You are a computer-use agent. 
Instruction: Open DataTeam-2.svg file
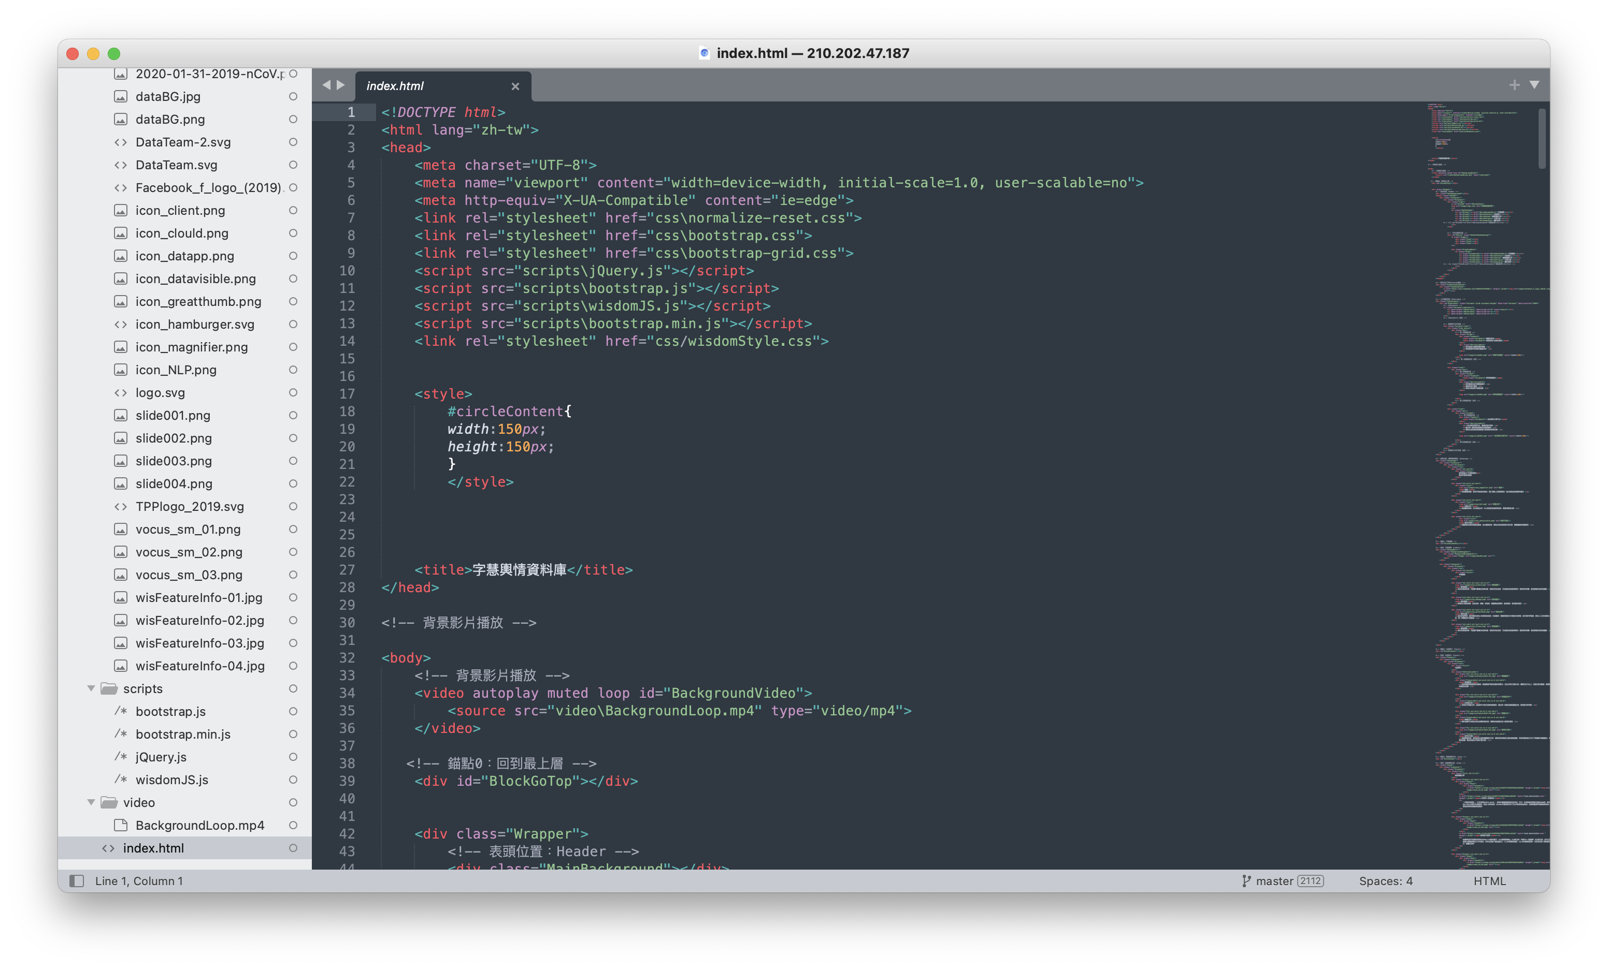point(183,142)
